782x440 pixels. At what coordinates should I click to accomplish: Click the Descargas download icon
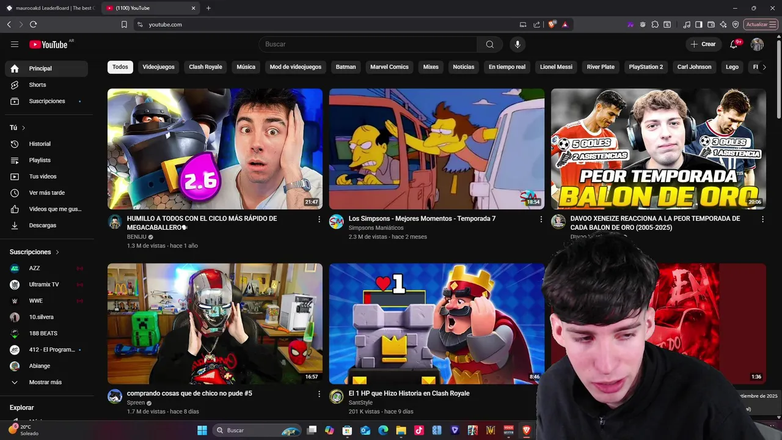coord(15,226)
